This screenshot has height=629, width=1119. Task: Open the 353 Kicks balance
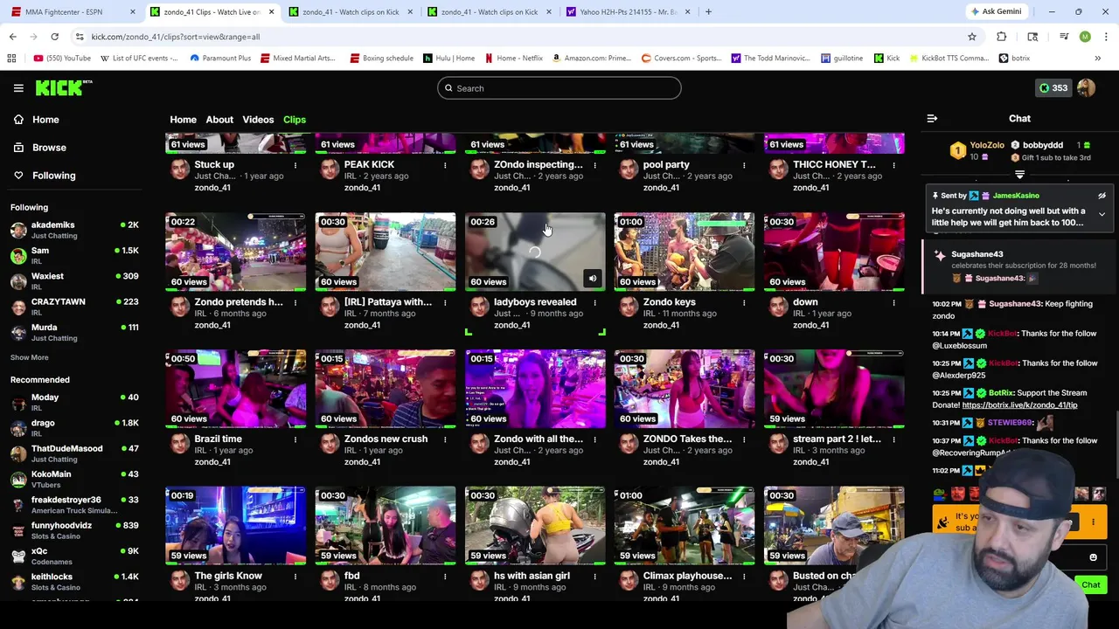click(x=1053, y=88)
